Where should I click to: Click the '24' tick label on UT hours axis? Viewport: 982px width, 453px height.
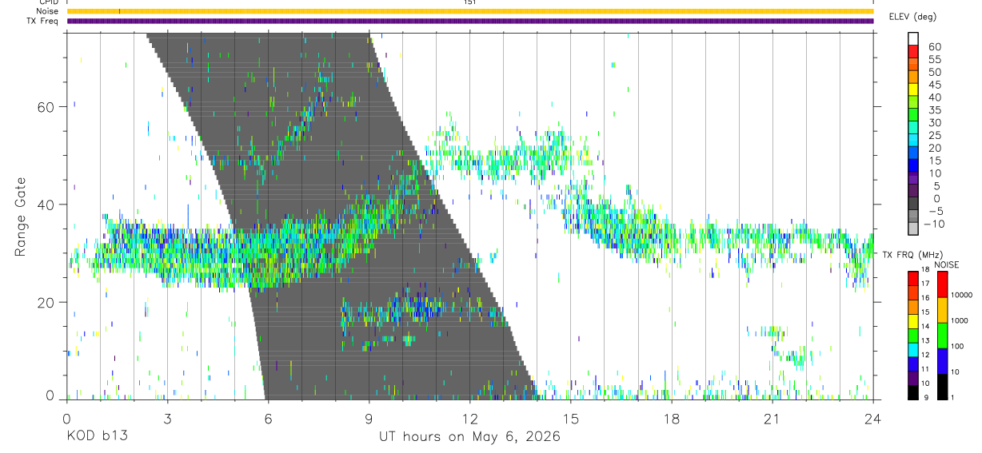873,419
